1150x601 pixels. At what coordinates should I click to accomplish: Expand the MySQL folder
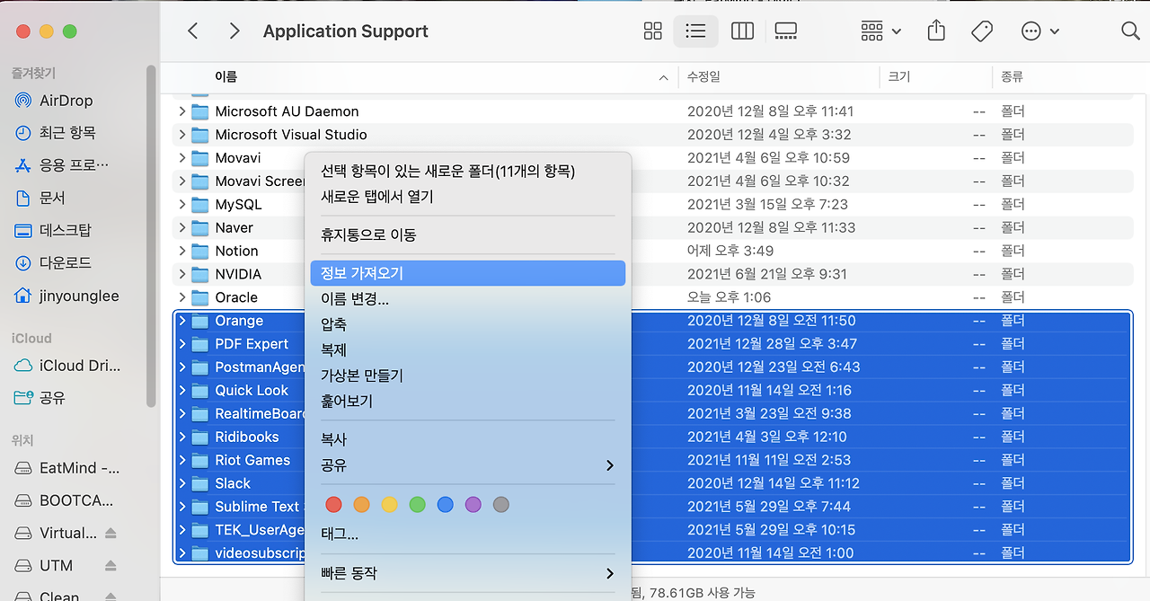tap(182, 204)
